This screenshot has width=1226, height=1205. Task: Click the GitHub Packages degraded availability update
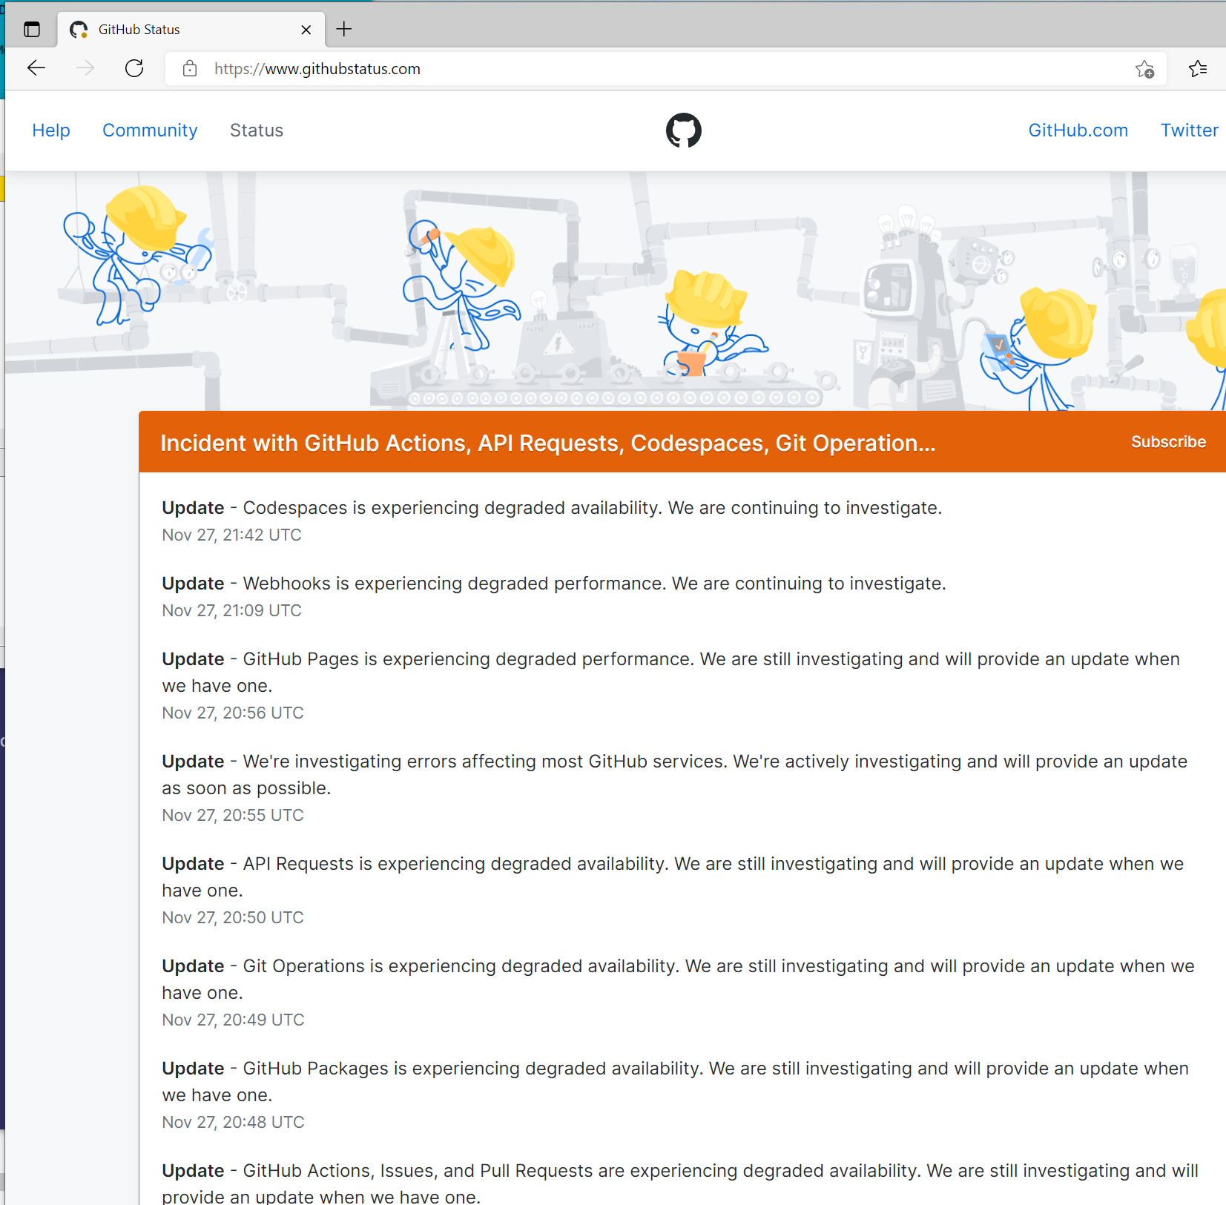676,1082
